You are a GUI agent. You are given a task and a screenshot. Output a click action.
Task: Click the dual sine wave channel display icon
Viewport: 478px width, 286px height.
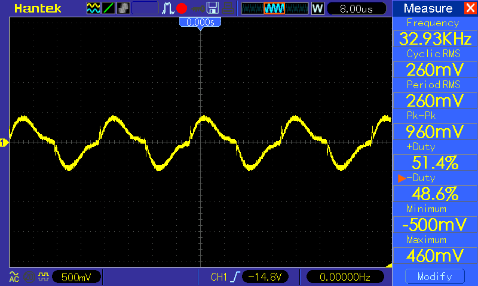coord(93,8)
